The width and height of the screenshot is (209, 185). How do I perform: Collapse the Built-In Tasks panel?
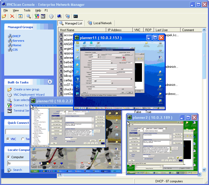click(x=50, y=82)
